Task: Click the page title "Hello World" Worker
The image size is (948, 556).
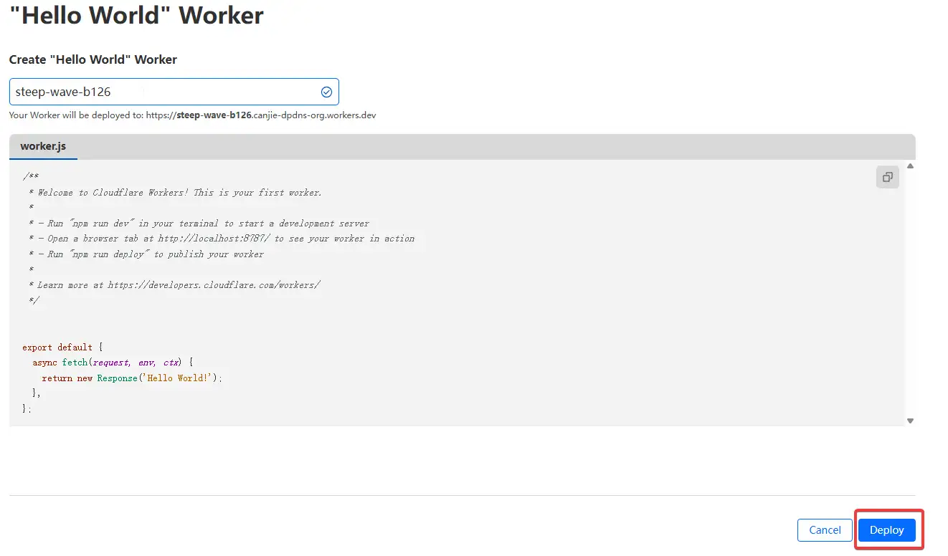Action: tap(137, 14)
